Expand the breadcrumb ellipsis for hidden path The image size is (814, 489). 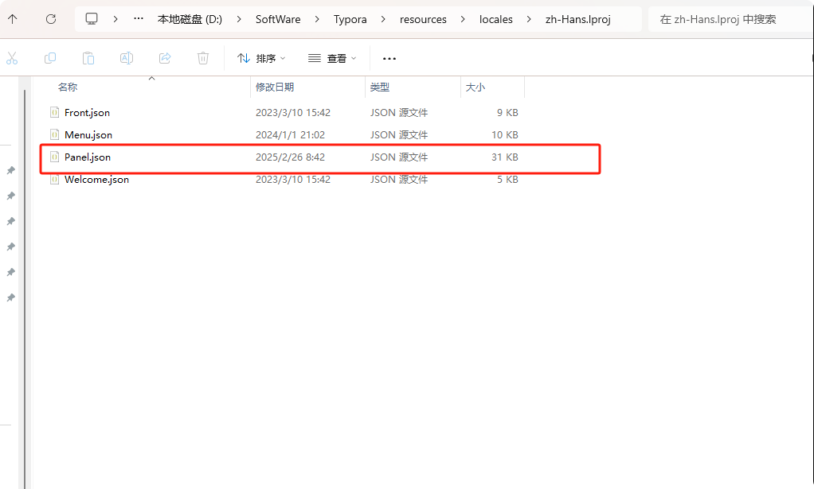[139, 19]
